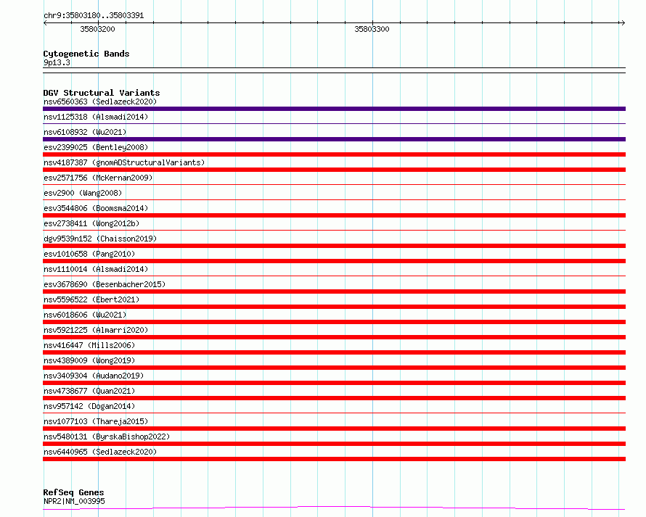Viewport: 646px width, 517px height.
Task: Click the chr9:35803180..35803391 coordinate label
Action: 94,15
